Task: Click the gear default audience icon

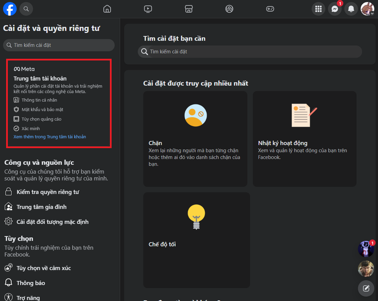Action: click(x=9, y=221)
